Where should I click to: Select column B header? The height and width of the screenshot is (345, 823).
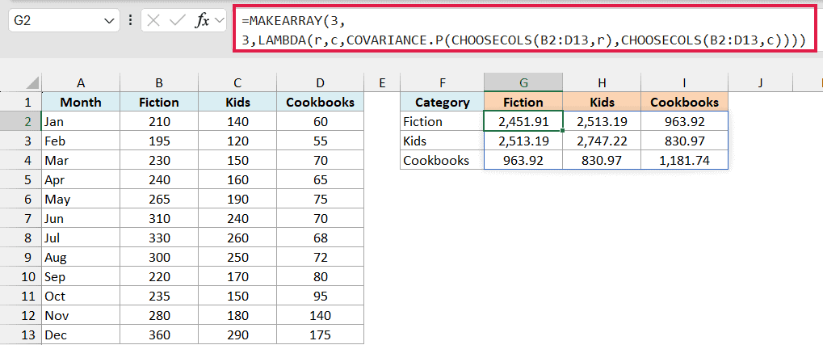tap(159, 82)
